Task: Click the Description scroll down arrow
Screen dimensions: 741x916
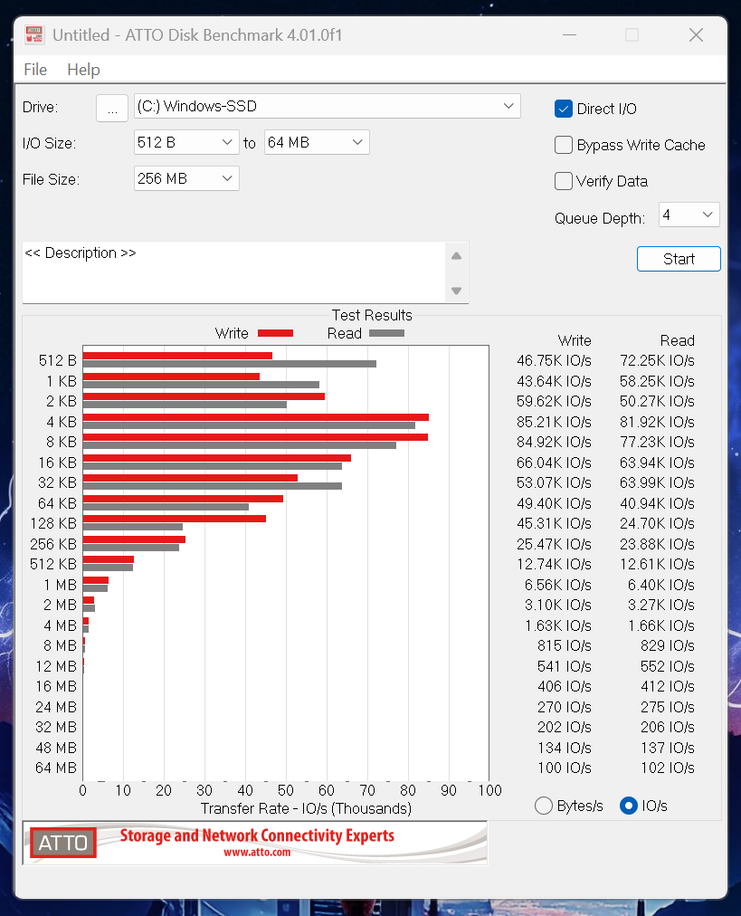Action: [457, 291]
